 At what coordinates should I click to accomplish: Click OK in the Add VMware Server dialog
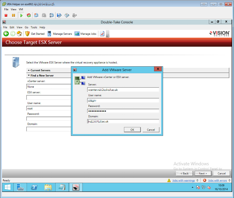pyautogui.click(x=132, y=130)
